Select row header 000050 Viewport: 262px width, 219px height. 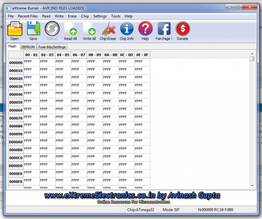16,102
